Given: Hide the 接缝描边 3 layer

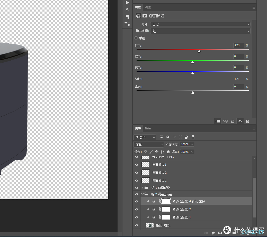Looking at the screenshot, I should click(137, 165).
